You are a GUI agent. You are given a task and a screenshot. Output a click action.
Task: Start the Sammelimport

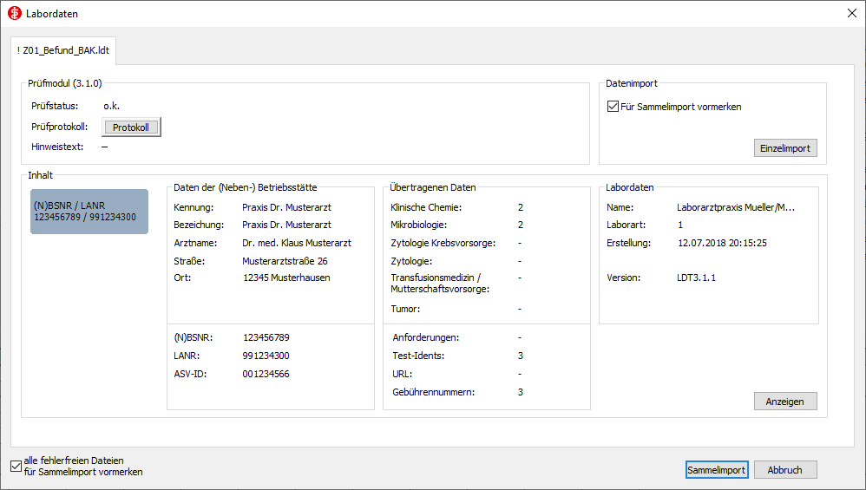point(717,469)
